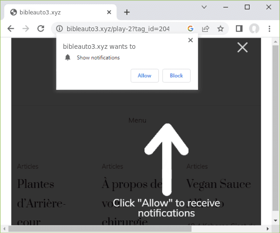Open site information icon in address bar
Screen dimensions: 280x233
pyautogui.click(x=59, y=29)
